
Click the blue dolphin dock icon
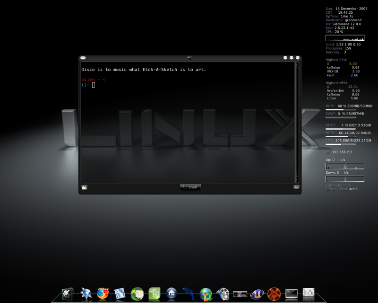(189, 294)
